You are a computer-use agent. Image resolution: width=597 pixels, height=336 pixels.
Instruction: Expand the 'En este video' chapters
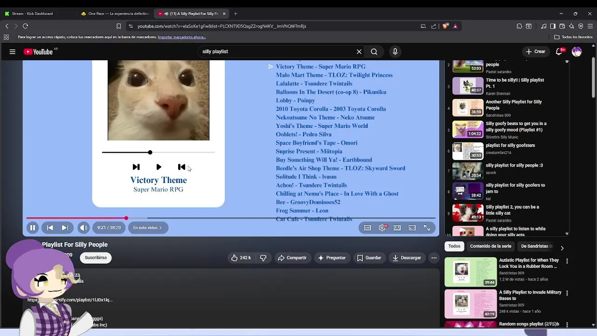pos(147,228)
